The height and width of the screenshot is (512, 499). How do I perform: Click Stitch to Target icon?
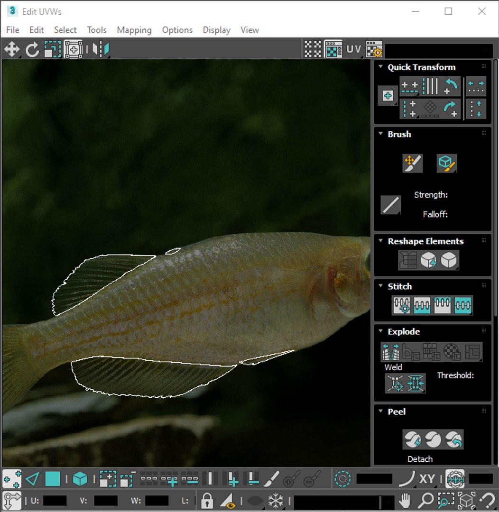(402, 306)
